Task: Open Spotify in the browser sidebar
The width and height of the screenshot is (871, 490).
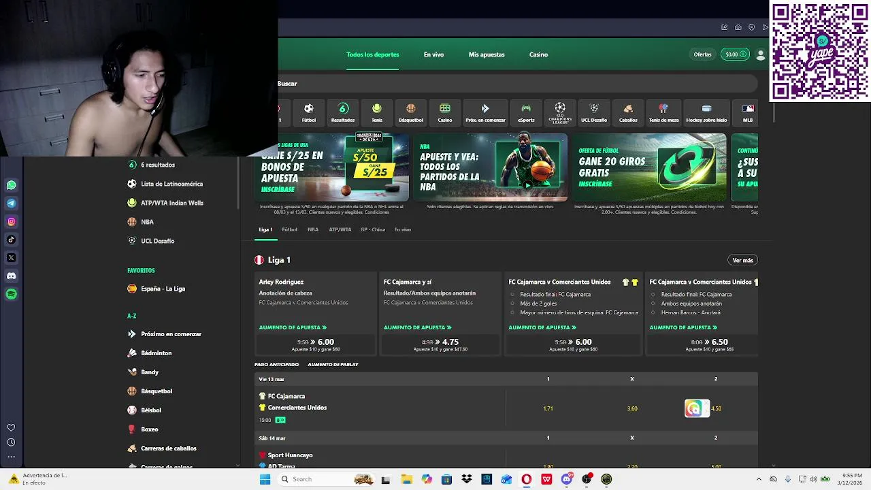Action: pos(12,294)
